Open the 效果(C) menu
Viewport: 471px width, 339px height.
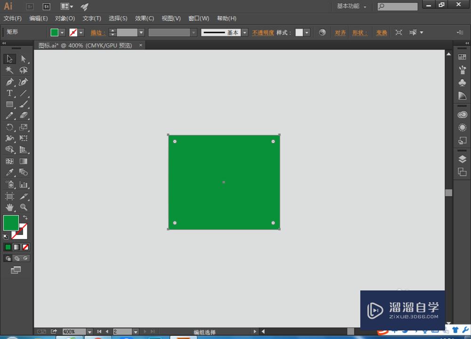click(x=144, y=18)
